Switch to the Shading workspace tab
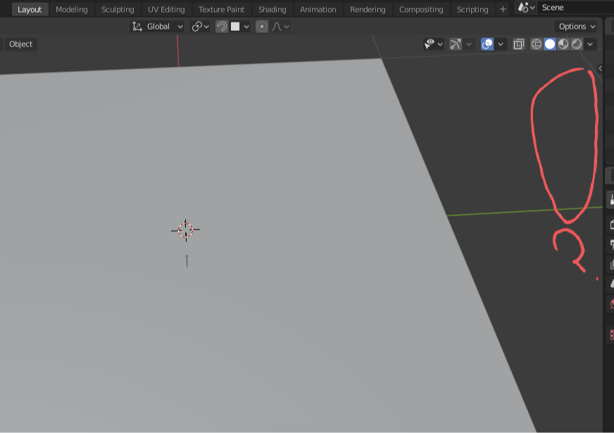Screen dimensions: 614x433 [272, 8]
